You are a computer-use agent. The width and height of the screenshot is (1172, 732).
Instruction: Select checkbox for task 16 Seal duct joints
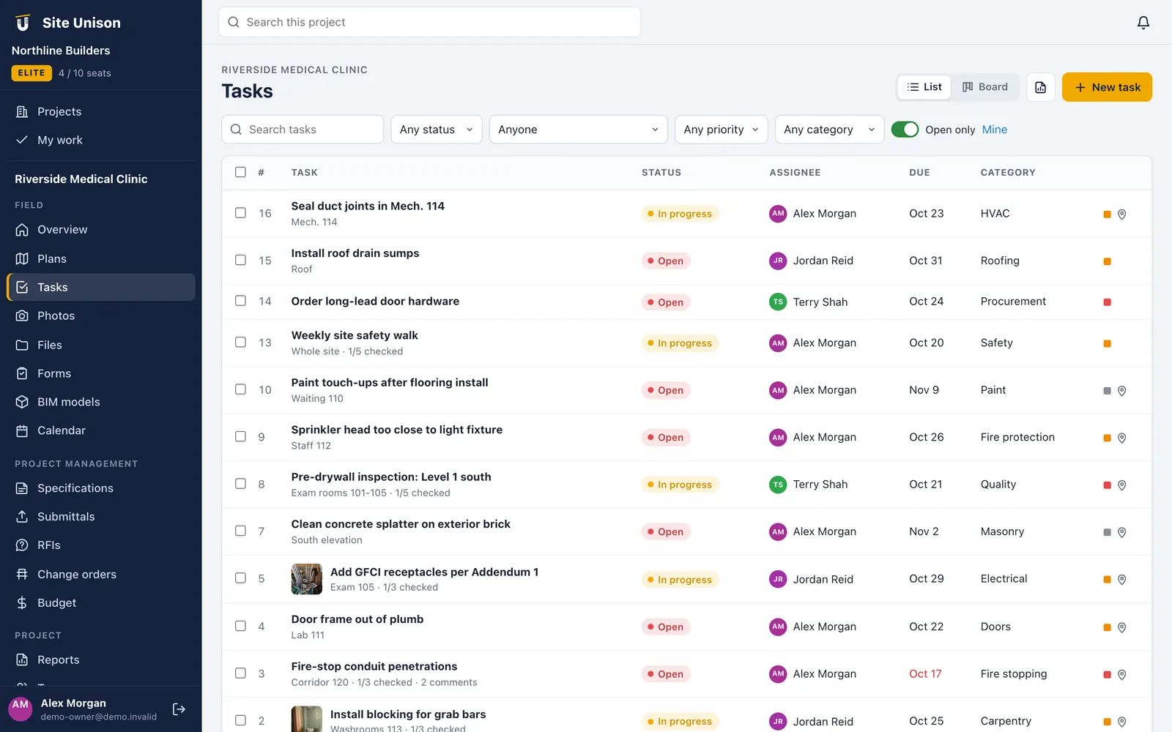click(x=240, y=213)
